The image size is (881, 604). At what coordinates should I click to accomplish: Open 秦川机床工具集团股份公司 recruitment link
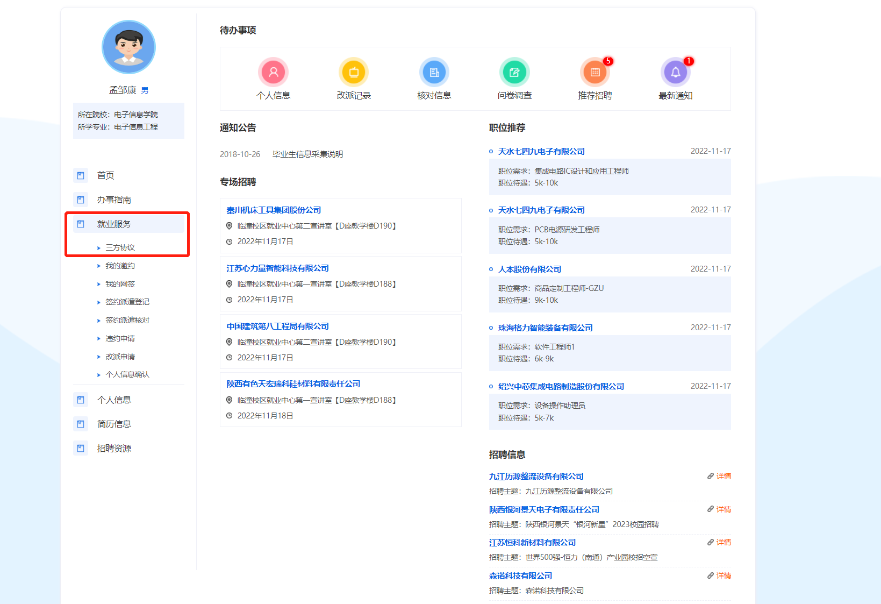(x=274, y=210)
